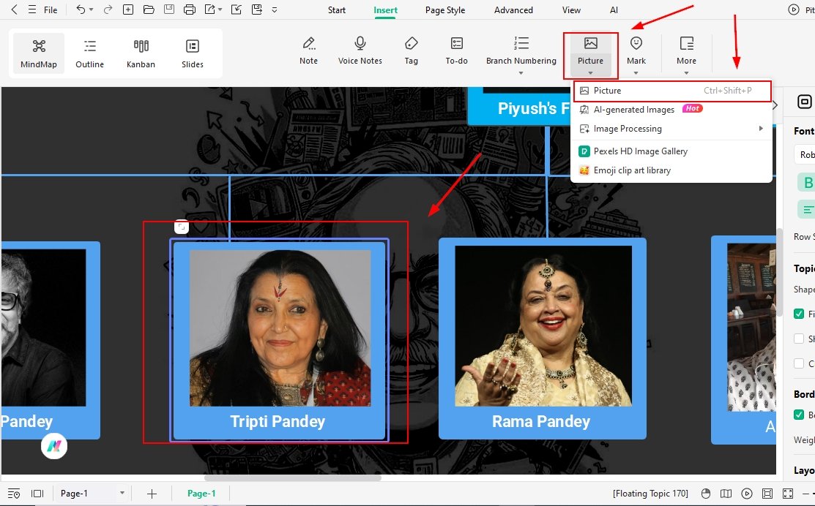This screenshot has height=506, width=815.
Task: Set left text alignment
Action: click(807, 210)
